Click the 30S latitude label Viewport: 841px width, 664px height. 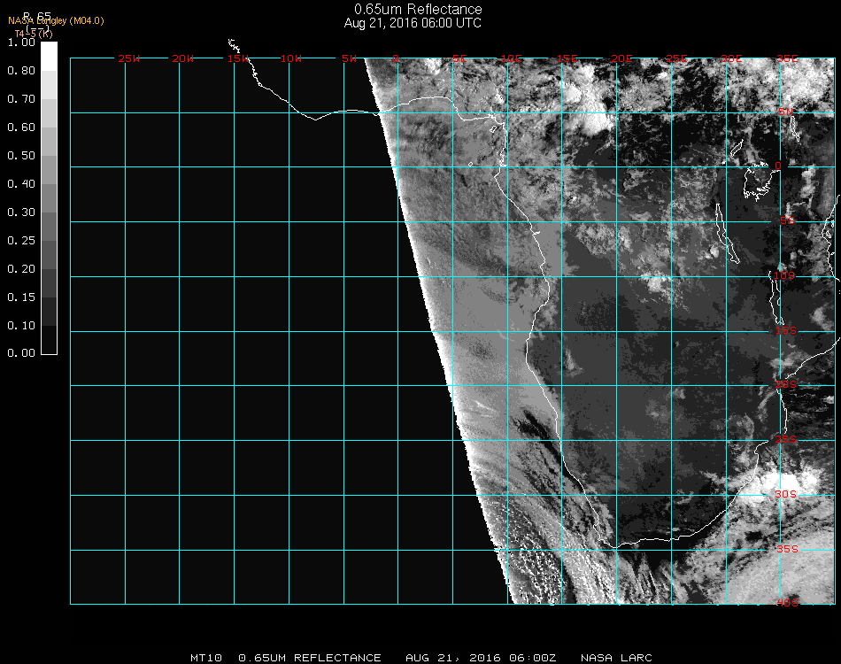tap(787, 494)
